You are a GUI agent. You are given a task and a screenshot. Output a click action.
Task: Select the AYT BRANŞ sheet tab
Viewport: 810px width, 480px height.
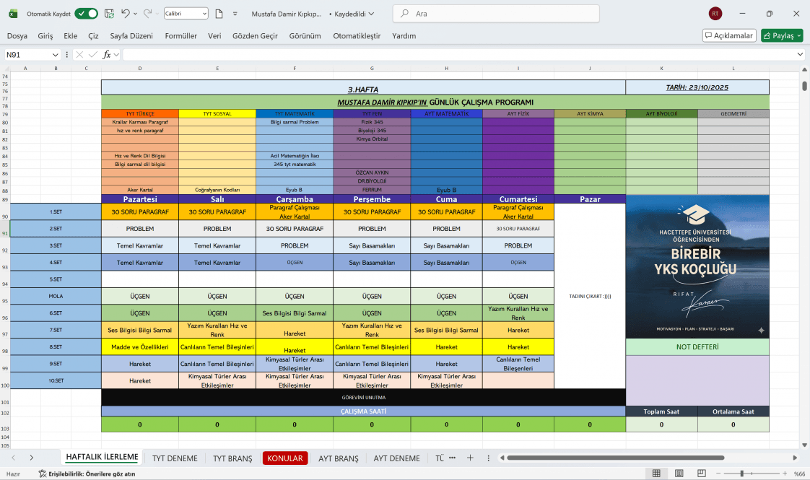click(339, 458)
